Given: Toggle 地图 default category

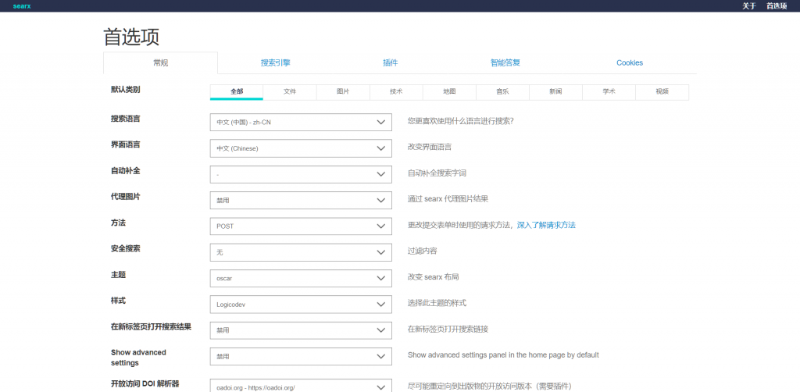Looking at the screenshot, I should point(449,92).
